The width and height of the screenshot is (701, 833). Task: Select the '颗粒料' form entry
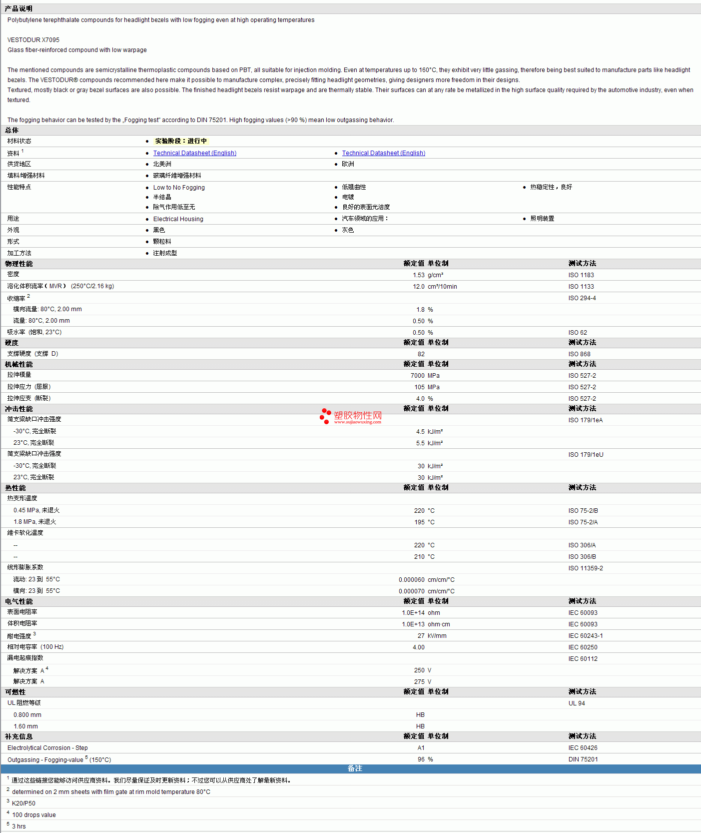(x=162, y=242)
